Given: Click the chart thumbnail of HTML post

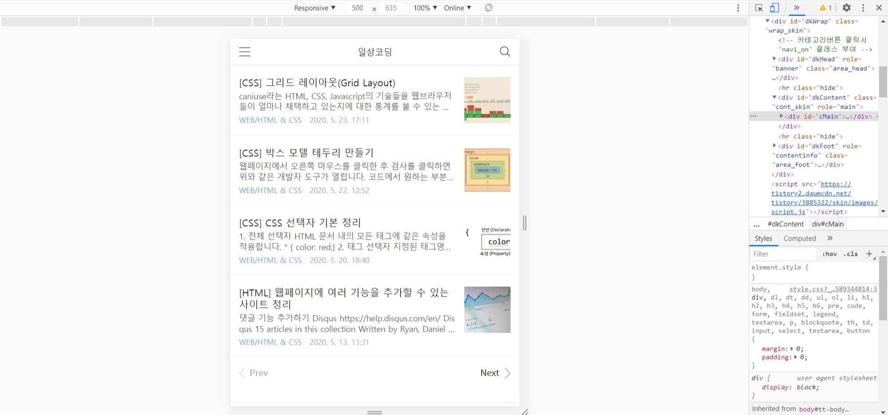Looking at the screenshot, I should point(487,310).
